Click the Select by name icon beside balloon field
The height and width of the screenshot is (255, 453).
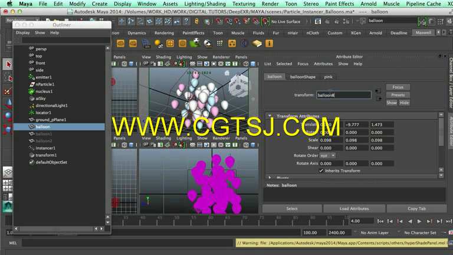coord(362,21)
